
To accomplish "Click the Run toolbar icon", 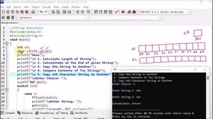I will (101, 12).
